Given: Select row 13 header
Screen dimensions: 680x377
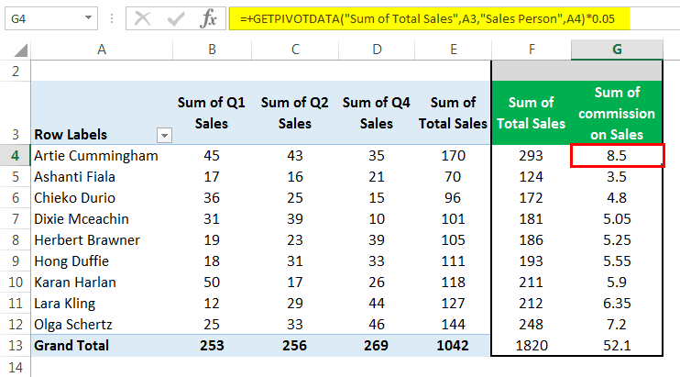Looking at the screenshot, I should click(16, 345).
